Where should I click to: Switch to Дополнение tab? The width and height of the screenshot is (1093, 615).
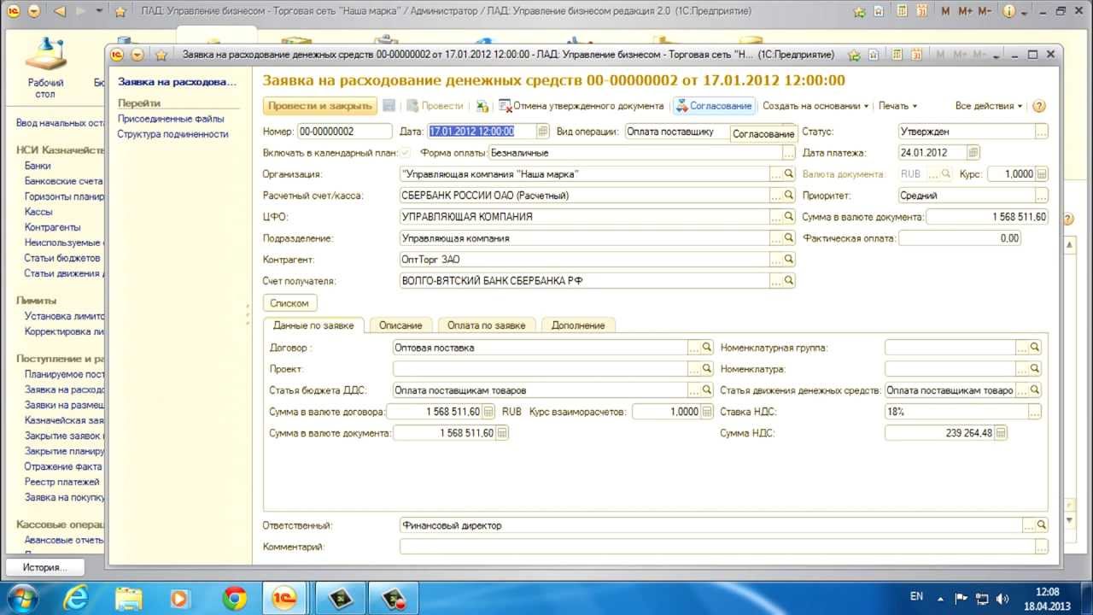coord(578,325)
